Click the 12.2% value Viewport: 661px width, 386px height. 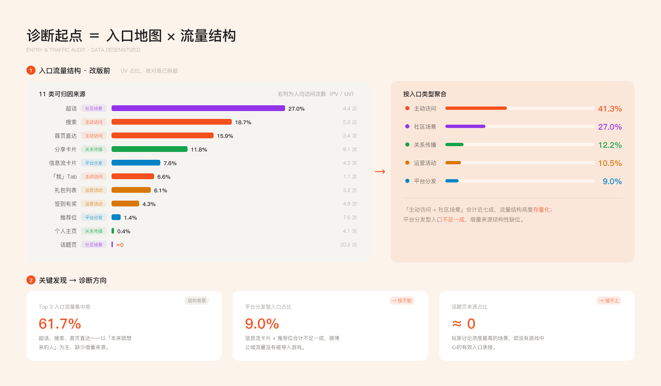click(x=610, y=145)
